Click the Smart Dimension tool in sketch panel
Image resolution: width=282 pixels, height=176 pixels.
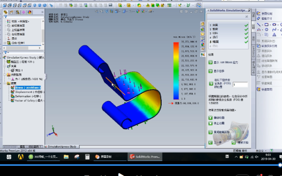pyautogui.click(x=265, y=18)
